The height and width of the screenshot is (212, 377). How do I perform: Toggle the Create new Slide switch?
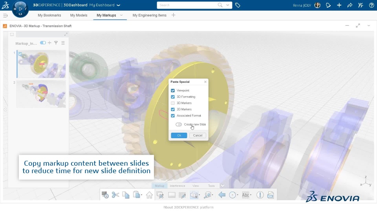click(179, 124)
